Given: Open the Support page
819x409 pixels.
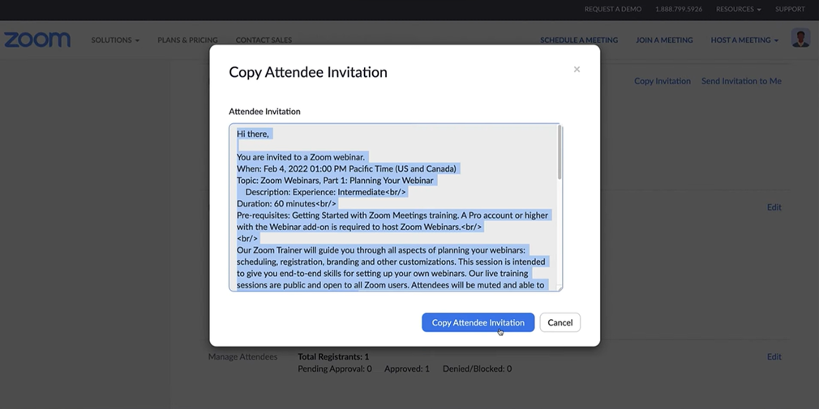Looking at the screenshot, I should 790,9.
